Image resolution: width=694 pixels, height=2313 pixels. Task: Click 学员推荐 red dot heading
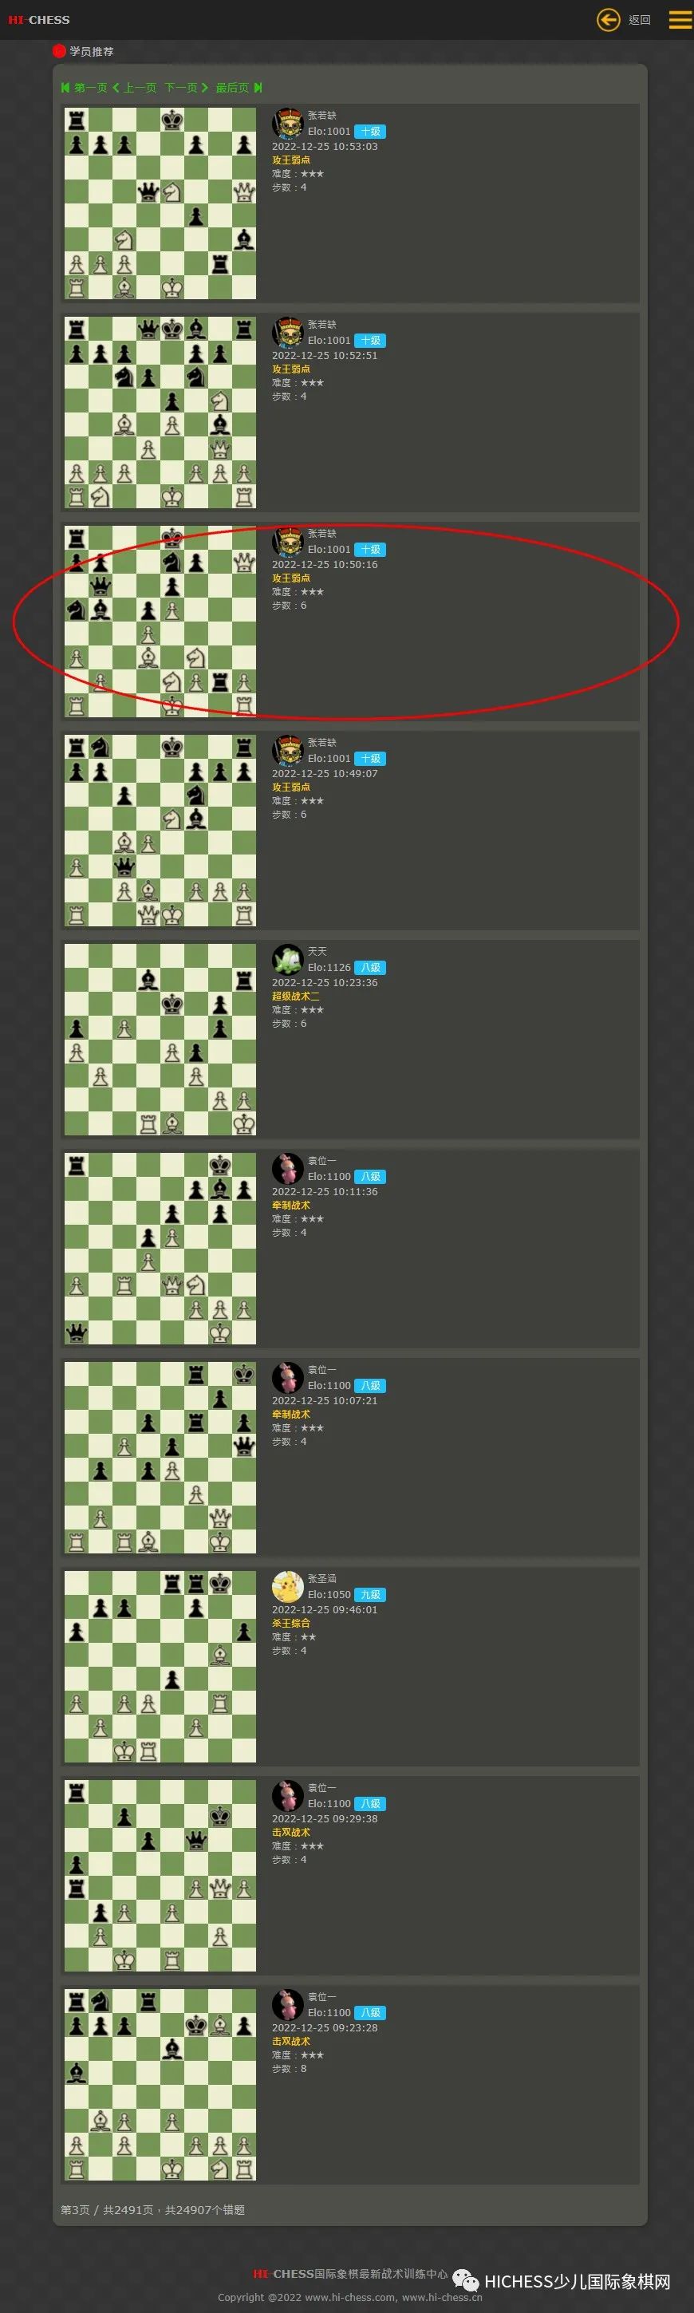(84, 51)
